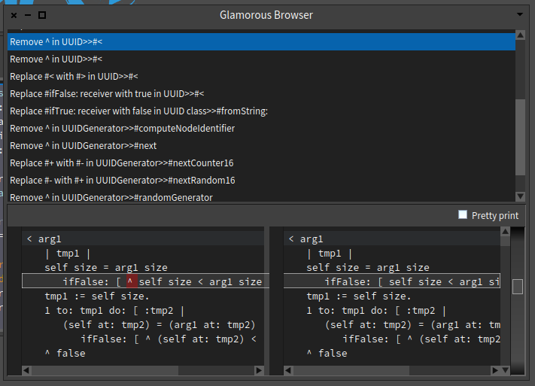Select 'Remove ^ in UUIDGenerator>>#next' item
The image size is (535, 386).
pos(261,146)
